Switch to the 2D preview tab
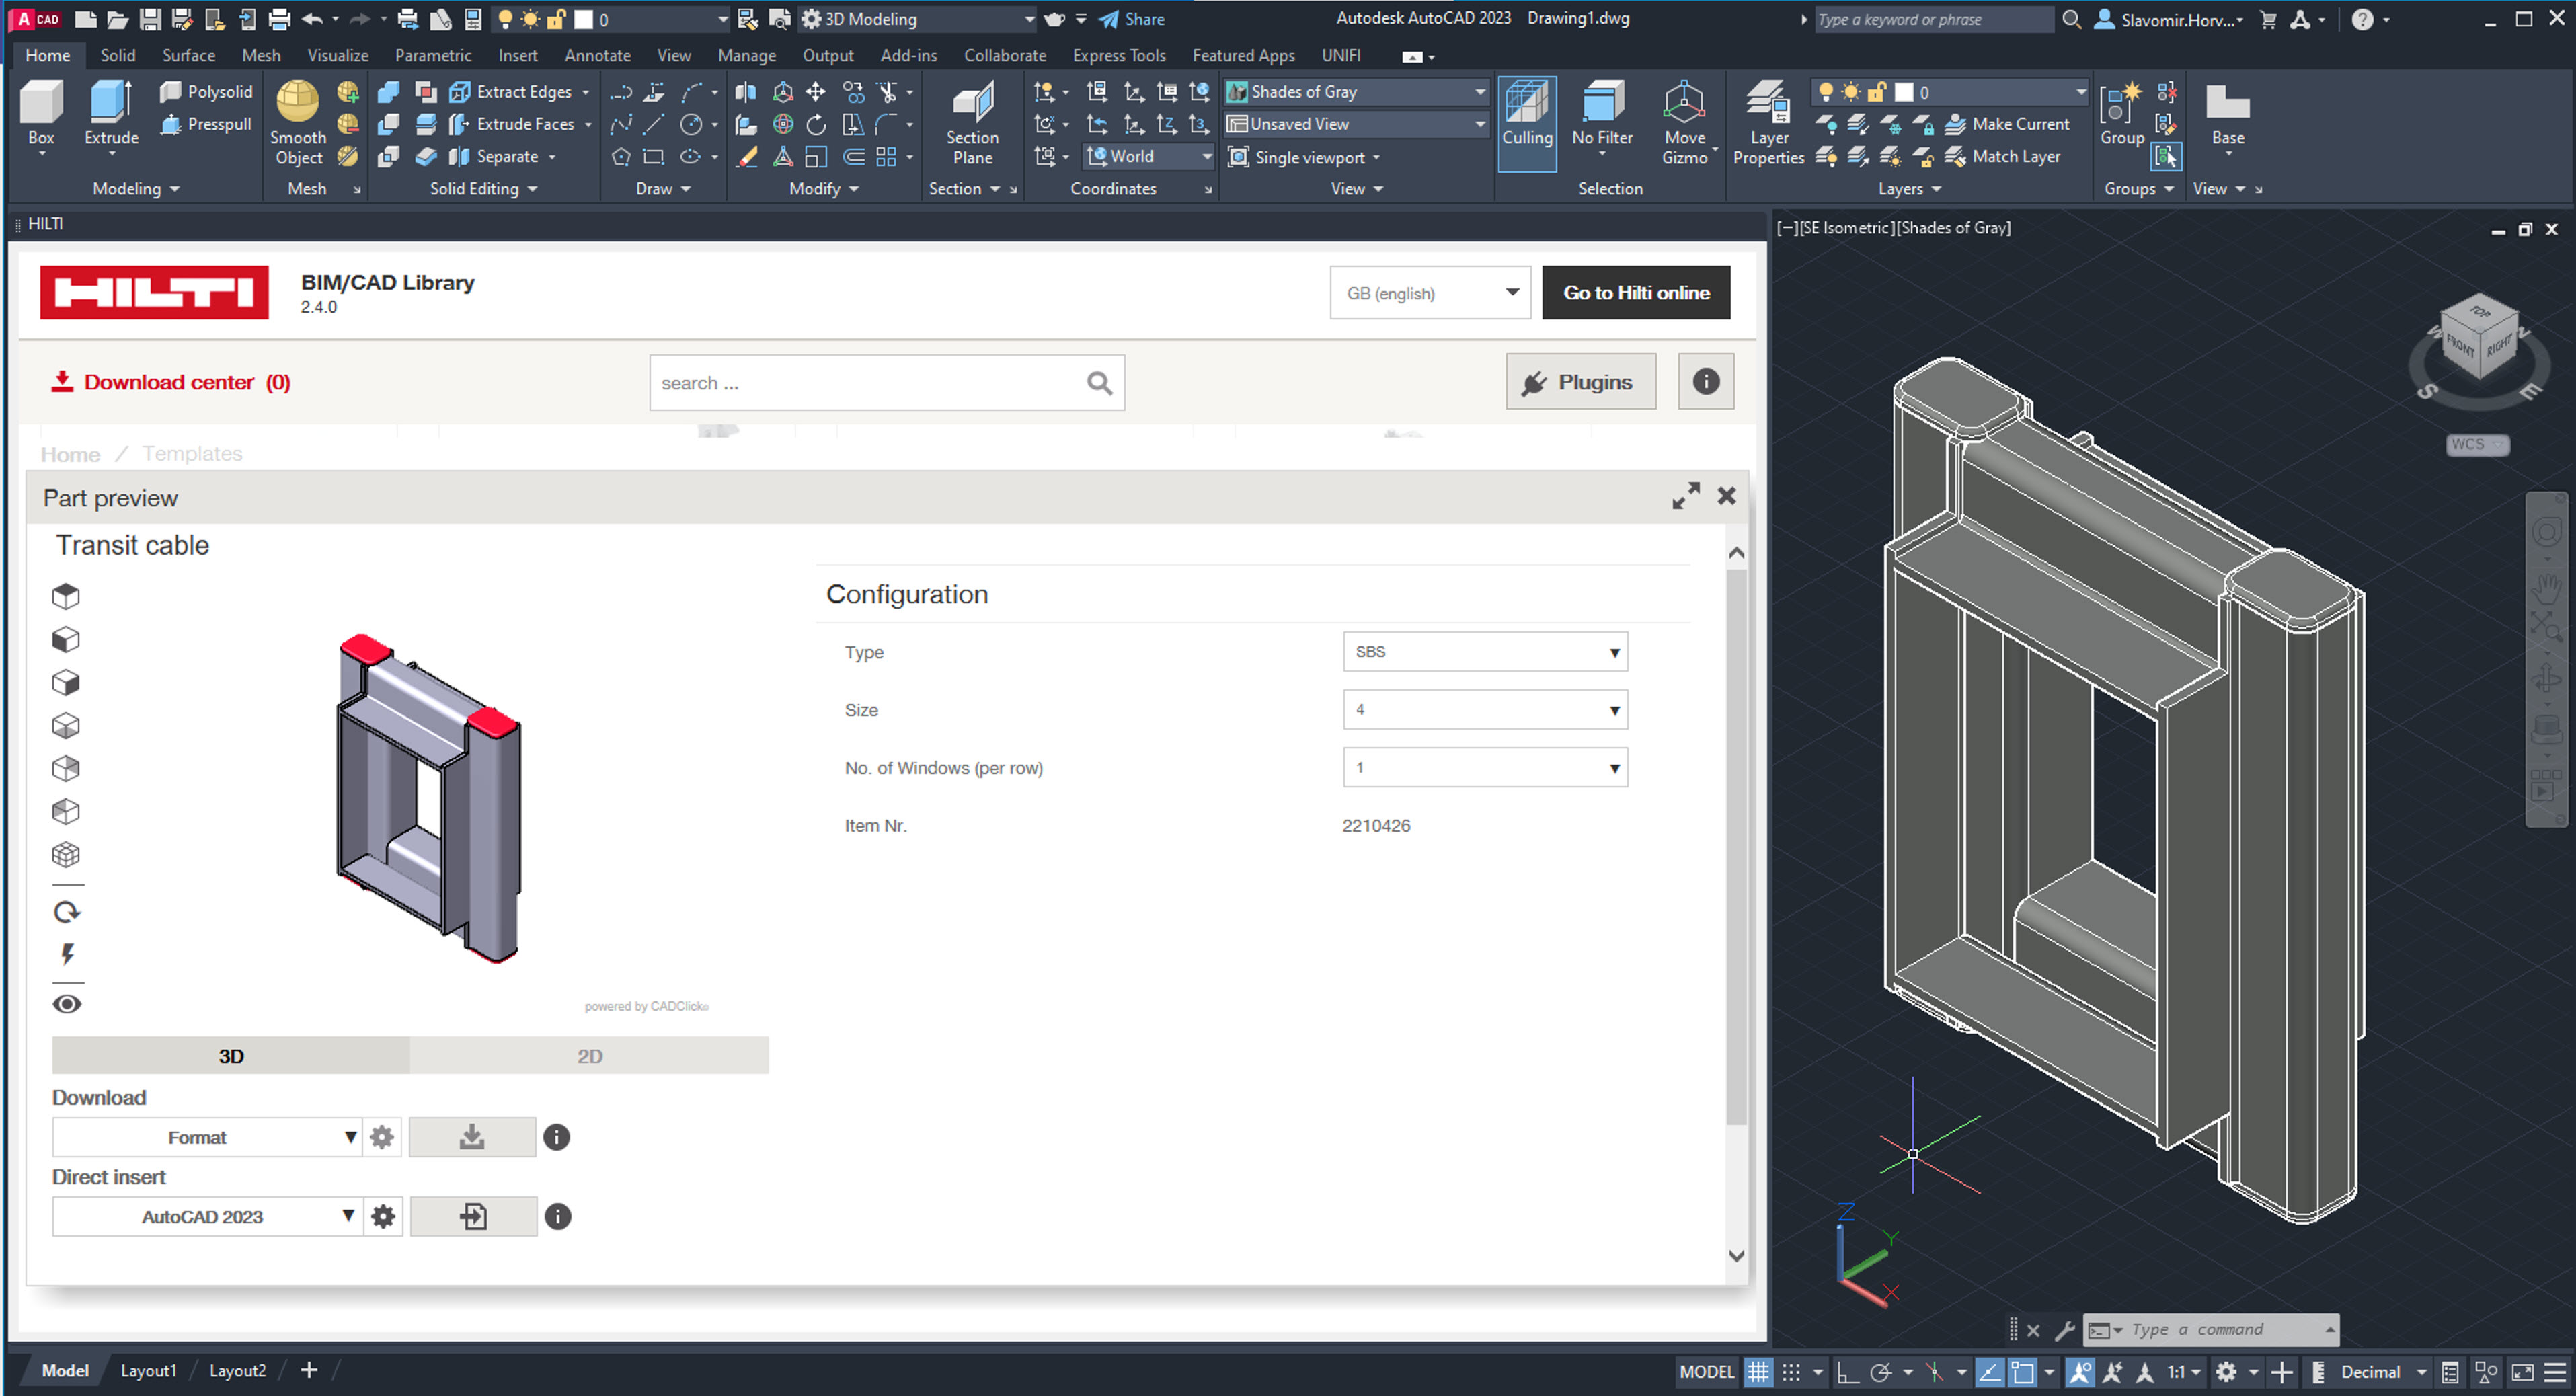The width and height of the screenshot is (2576, 1396). [589, 1056]
